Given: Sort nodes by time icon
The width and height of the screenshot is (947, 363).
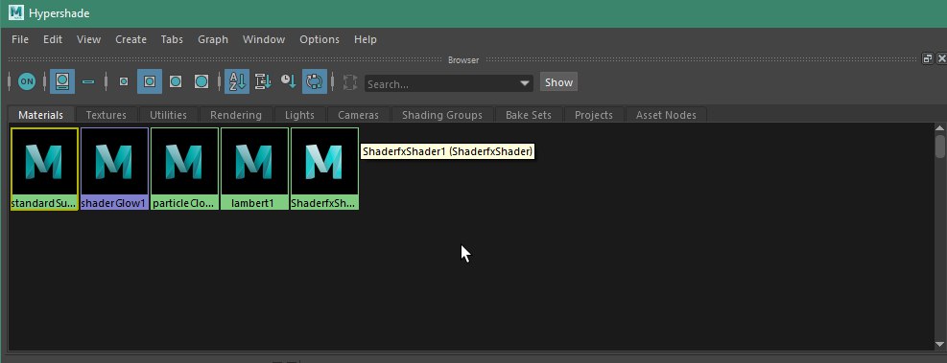Looking at the screenshot, I should coord(288,81).
